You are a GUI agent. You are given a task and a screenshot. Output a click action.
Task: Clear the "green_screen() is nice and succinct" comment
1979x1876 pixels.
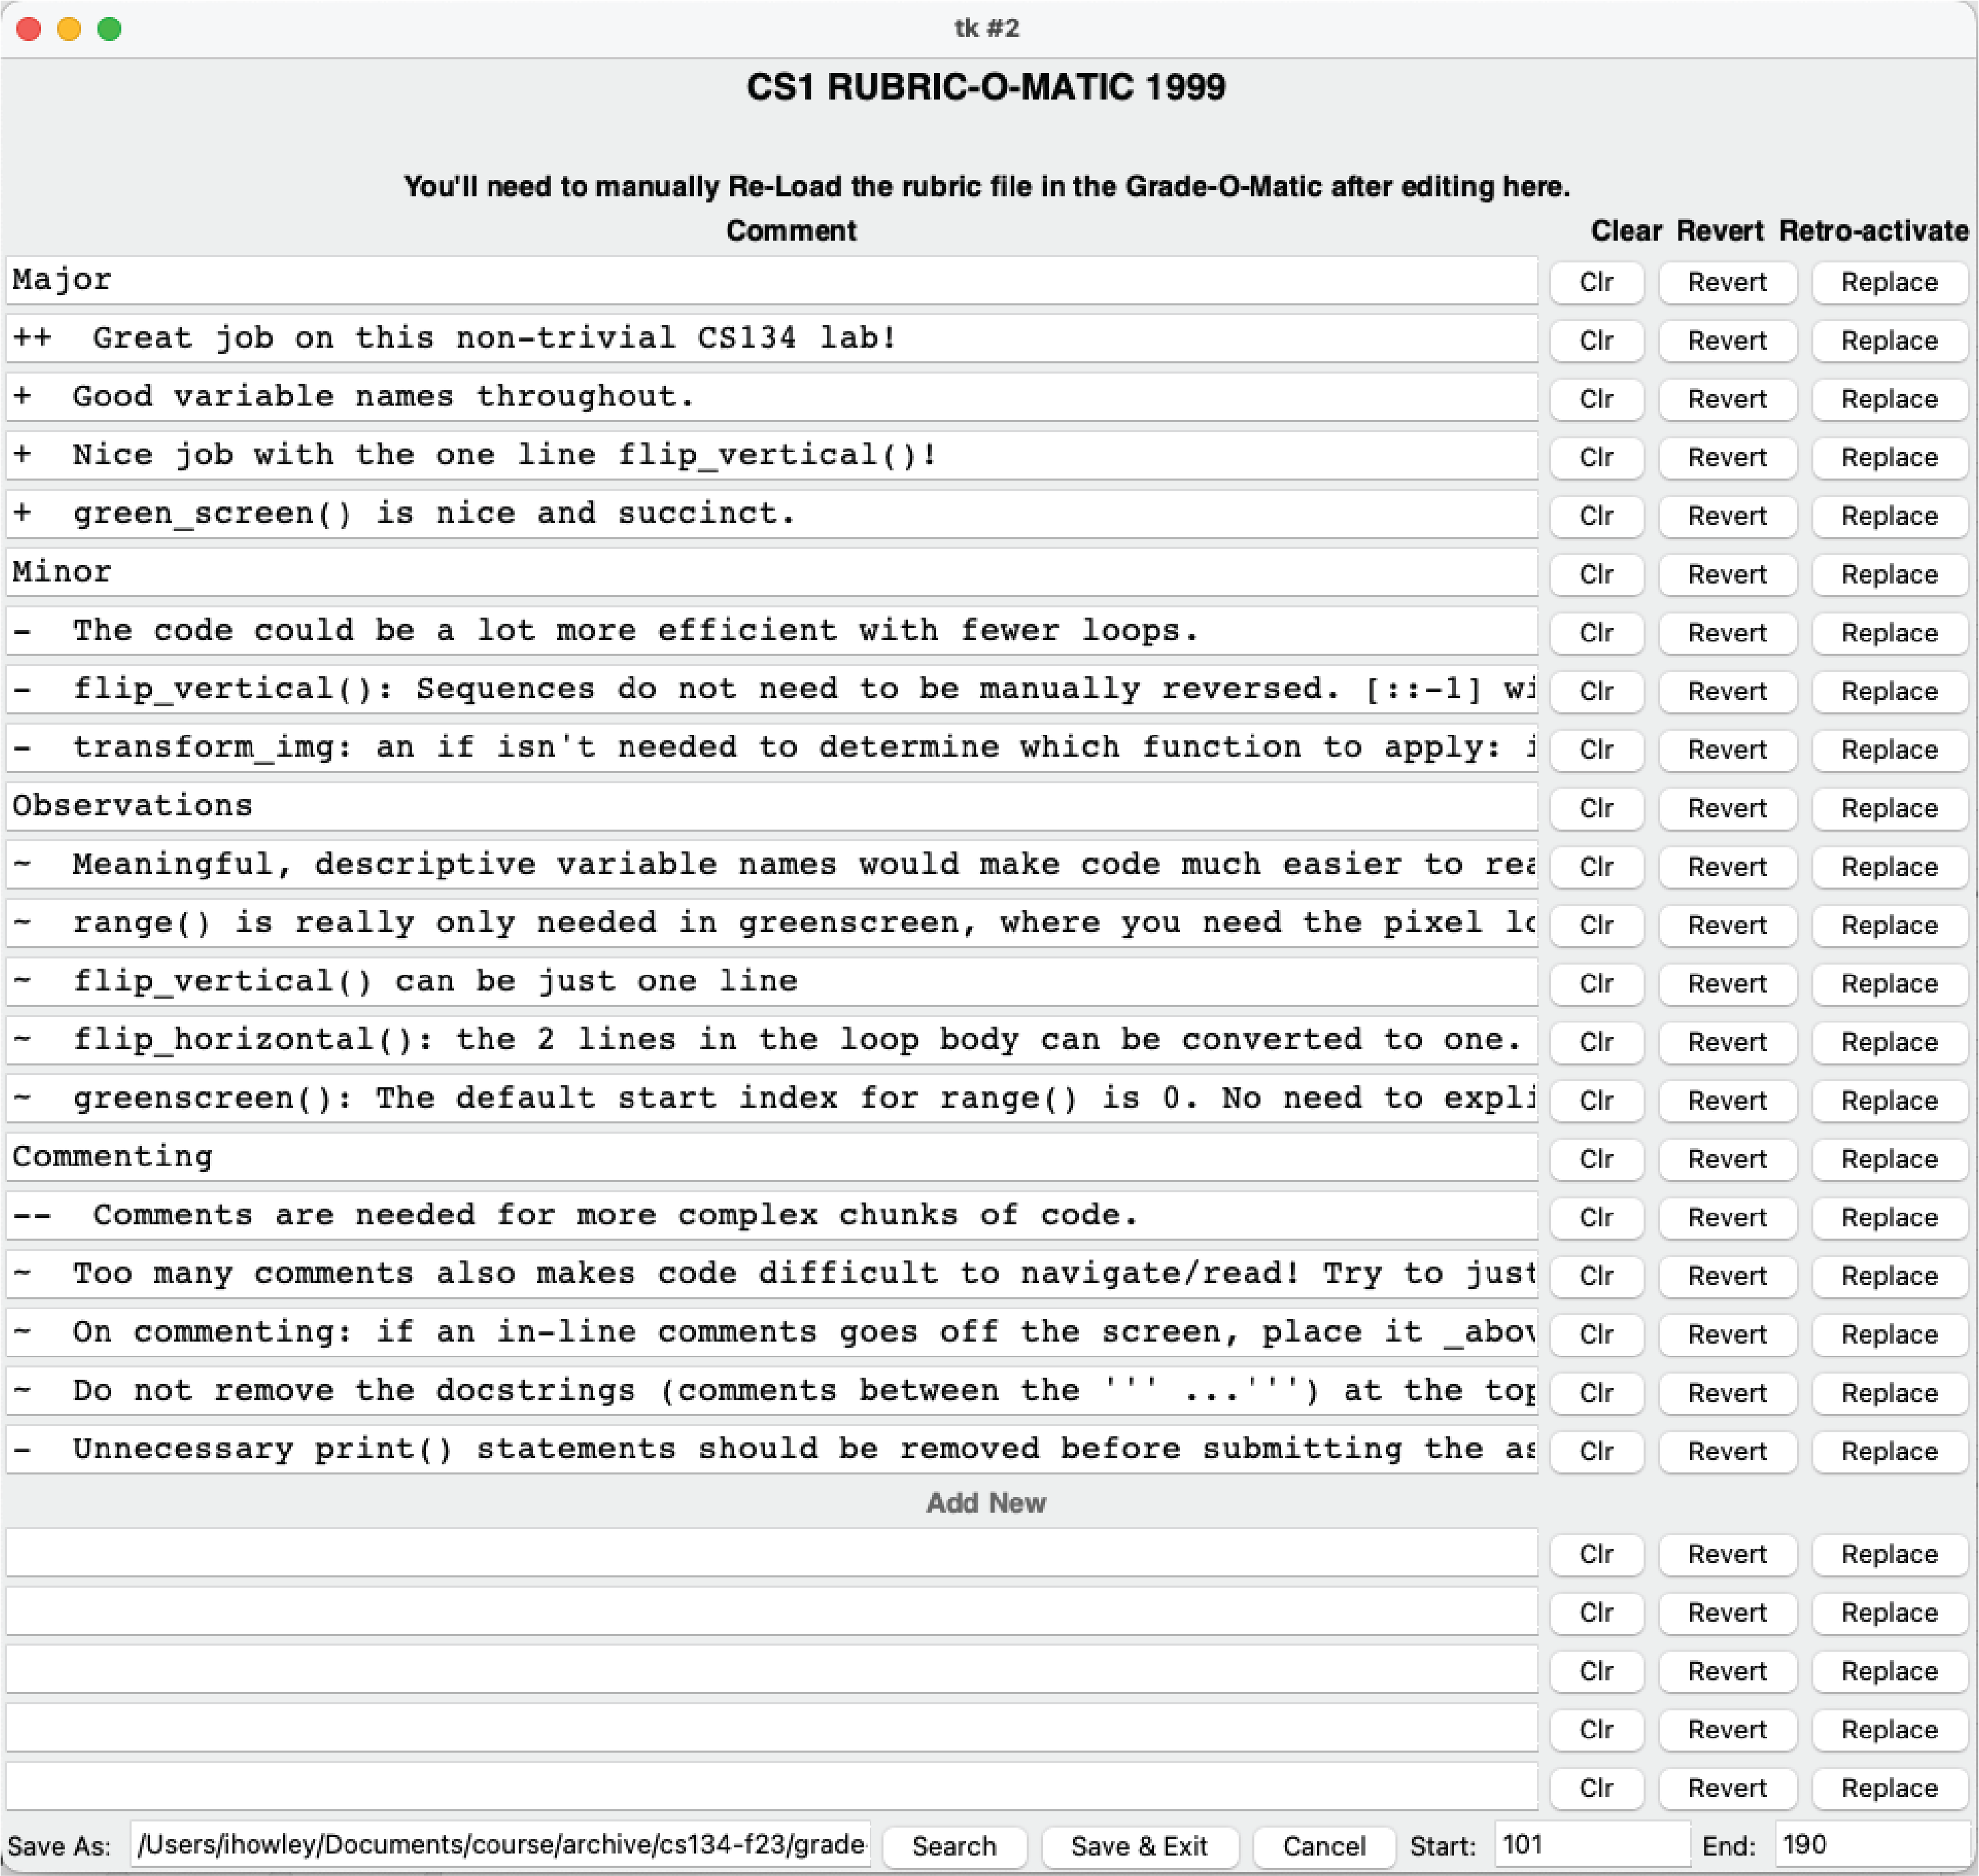[1597, 515]
